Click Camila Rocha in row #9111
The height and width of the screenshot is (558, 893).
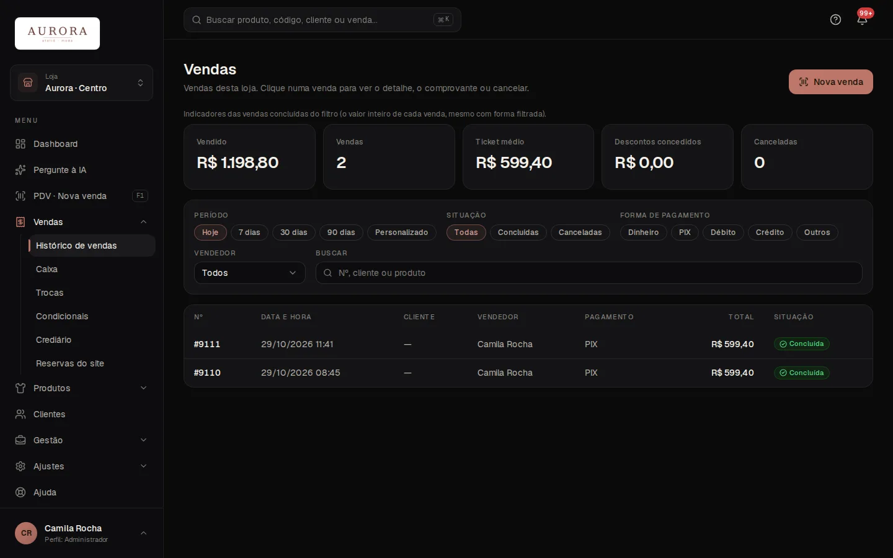(x=505, y=344)
